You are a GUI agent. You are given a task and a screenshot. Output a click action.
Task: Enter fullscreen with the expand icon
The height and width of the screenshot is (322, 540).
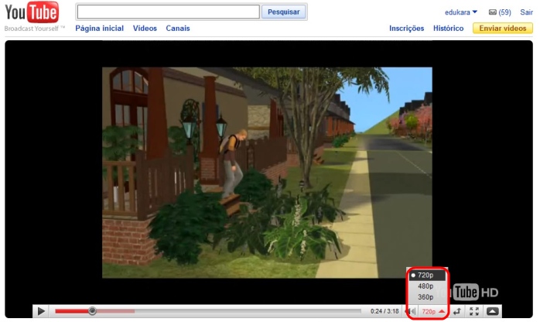tap(474, 312)
